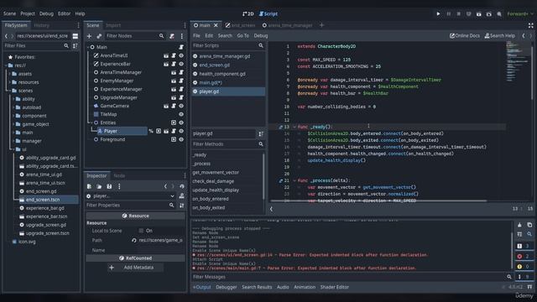Viewport: 537px width, 302px height.
Task: Open the Scene menu
Action: [9, 13]
